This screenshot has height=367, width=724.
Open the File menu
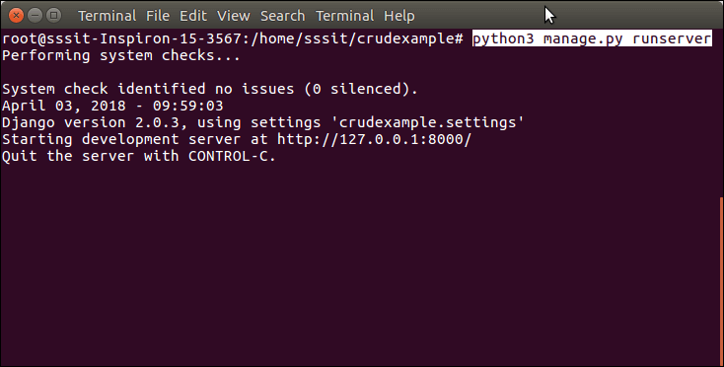click(x=158, y=16)
